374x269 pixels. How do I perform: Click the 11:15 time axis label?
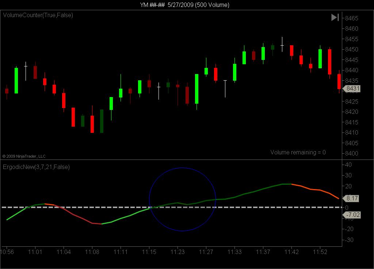coord(149,252)
